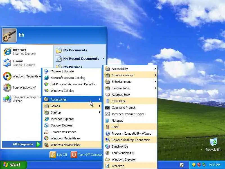Click the Windows Catalog icon
This screenshot has width=225, height=169.
point(46,91)
